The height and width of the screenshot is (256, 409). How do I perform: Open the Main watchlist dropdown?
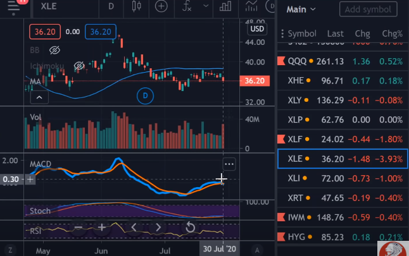(301, 9)
